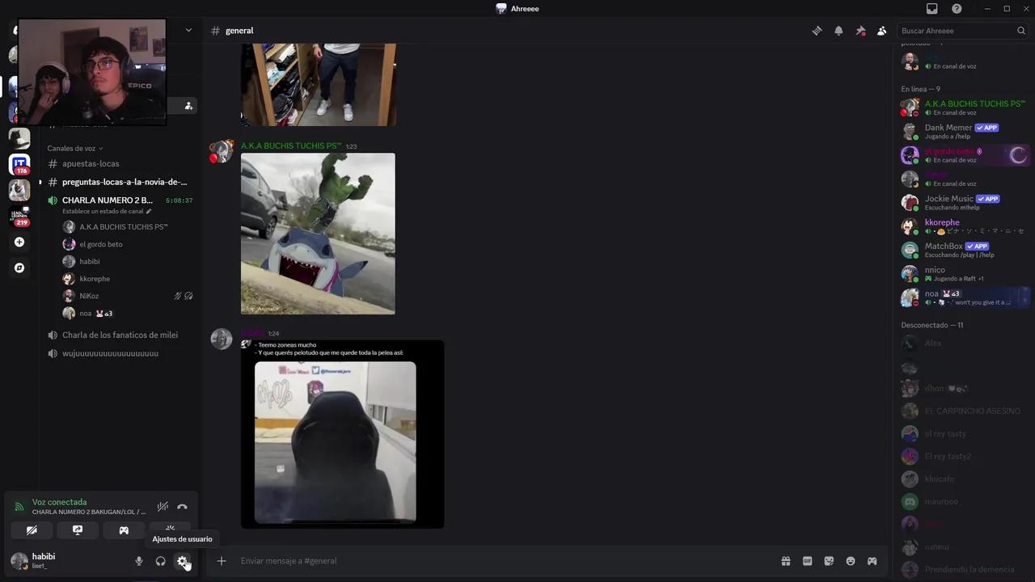
Task: Toggle noise suppression in voice panel
Action: tap(163, 507)
